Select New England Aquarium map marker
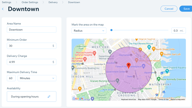Screen dimensions: 192x108 click(x=167, y=71)
